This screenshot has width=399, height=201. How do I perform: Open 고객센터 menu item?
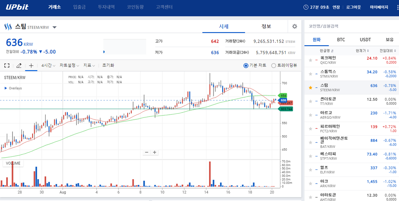click(x=164, y=7)
